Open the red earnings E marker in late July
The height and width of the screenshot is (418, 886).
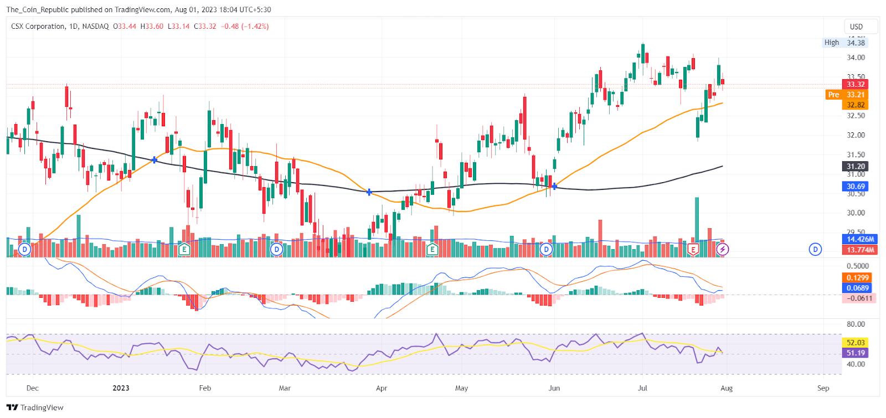[693, 250]
